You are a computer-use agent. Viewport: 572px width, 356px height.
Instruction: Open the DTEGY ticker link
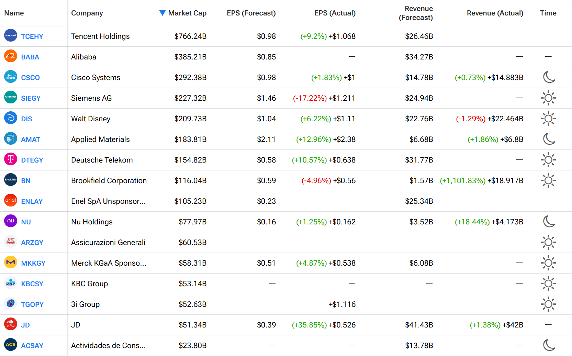(32, 160)
